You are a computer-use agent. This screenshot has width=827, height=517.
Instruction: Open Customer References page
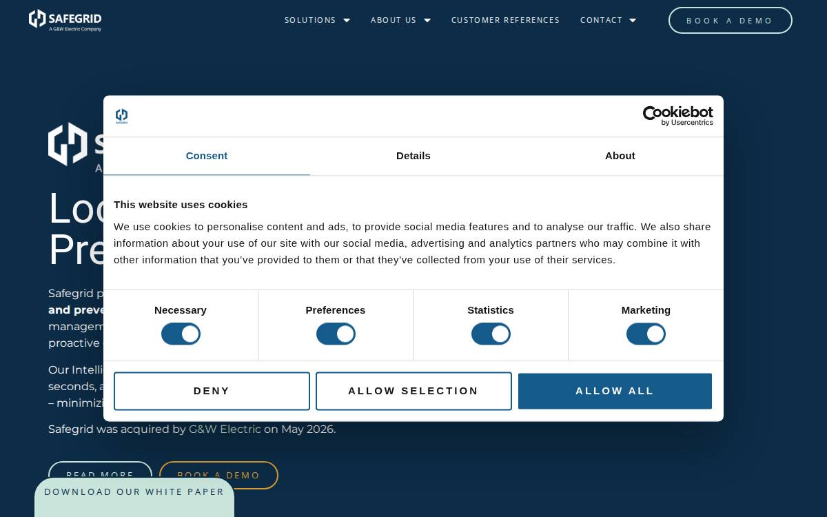505,20
